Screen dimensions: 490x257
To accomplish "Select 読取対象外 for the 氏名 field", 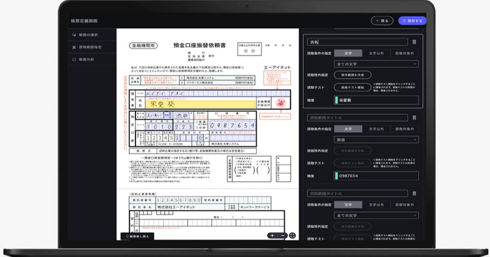I will click(x=404, y=53).
